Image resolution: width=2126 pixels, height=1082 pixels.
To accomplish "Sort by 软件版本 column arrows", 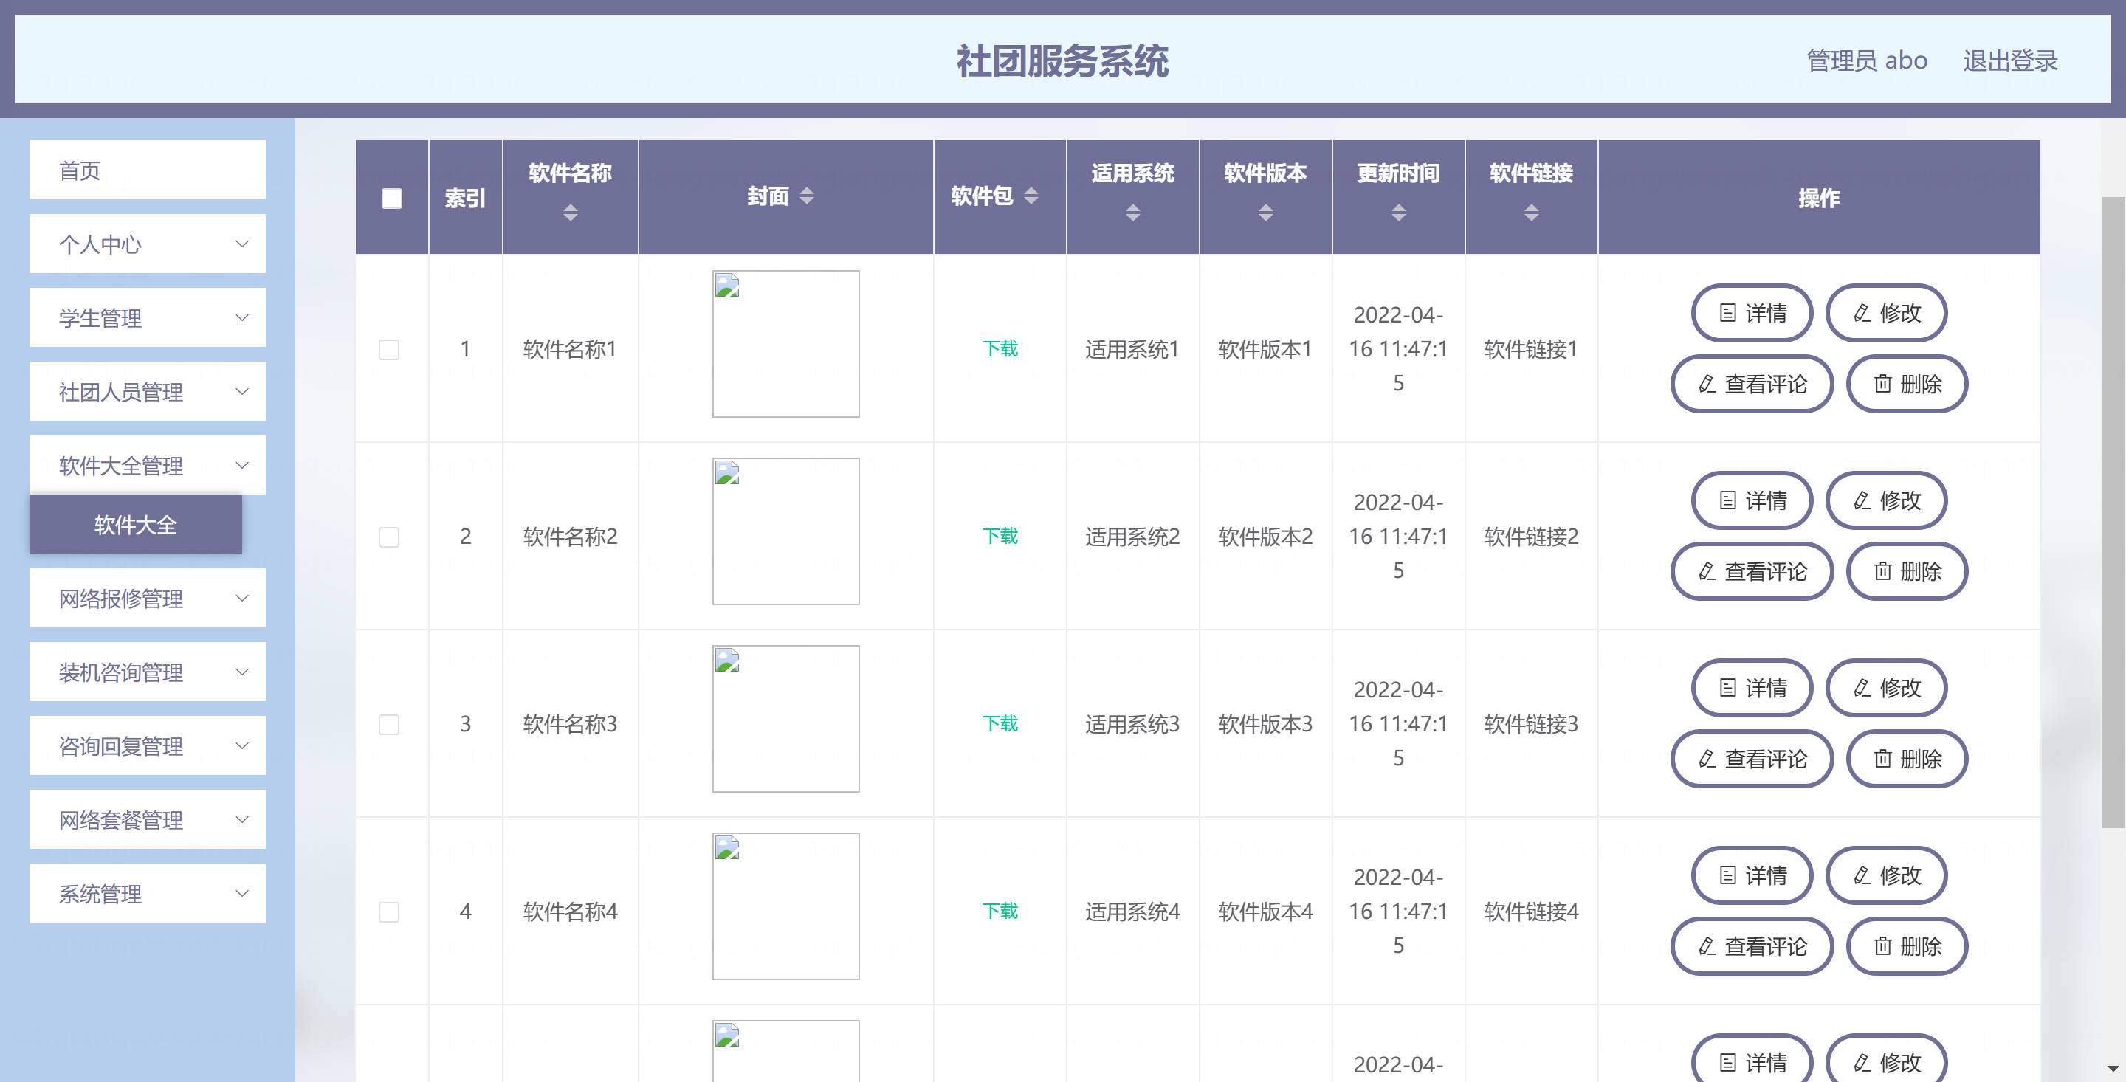I will pos(1265,213).
